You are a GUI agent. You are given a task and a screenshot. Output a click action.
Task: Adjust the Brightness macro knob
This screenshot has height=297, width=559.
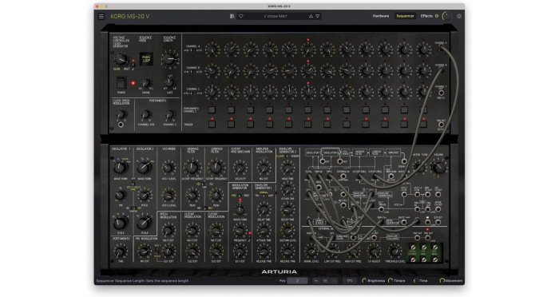pyautogui.click(x=364, y=280)
